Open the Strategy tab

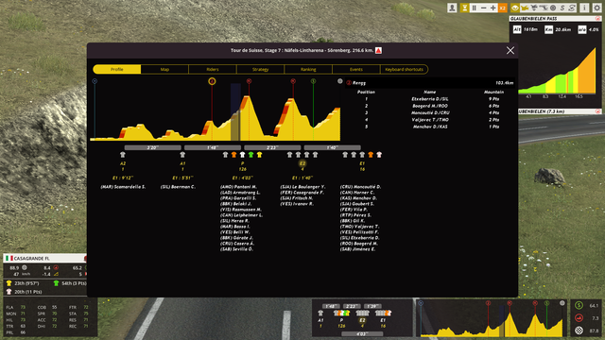(x=261, y=69)
